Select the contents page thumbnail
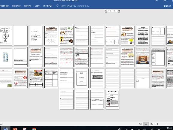173x130 pixels. point(36,36)
